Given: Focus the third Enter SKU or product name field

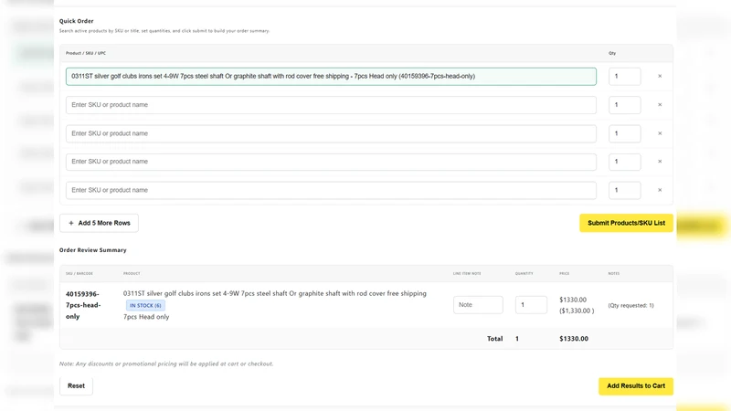Looking at the screenshot, I should [331, 133].
